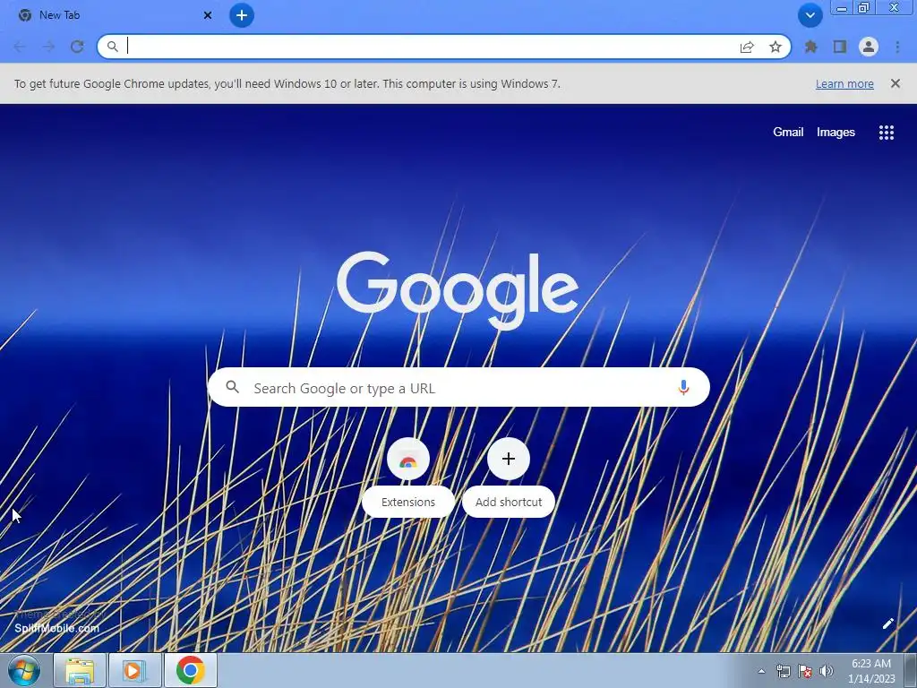917x688 pixels.
Task: Select the New Tab tab
Action: [x=114, y=15]
